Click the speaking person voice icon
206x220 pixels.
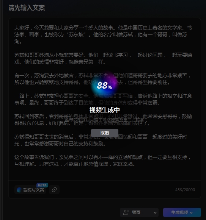126,212
